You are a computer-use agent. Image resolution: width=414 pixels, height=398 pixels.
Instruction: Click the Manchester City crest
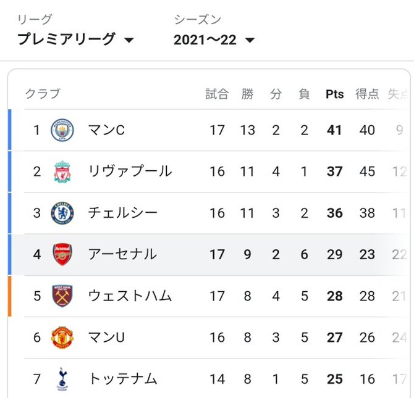point(62,130)
